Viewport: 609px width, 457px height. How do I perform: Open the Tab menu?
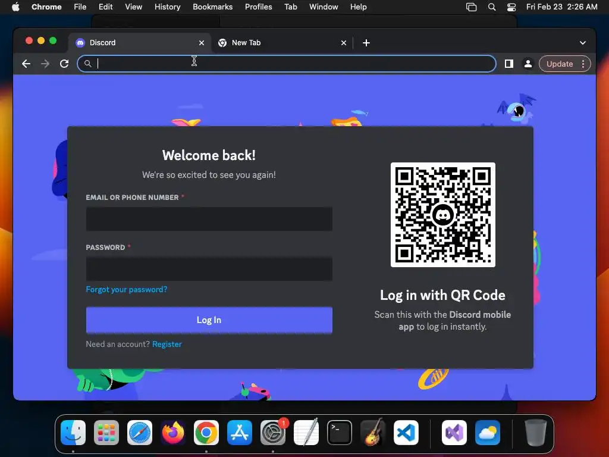point(291,7)
